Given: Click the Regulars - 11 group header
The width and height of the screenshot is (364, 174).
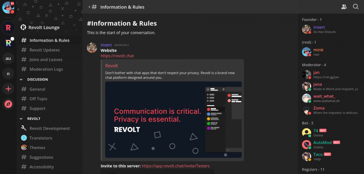Looking at the screenshot, I should (x=313, y=169).
